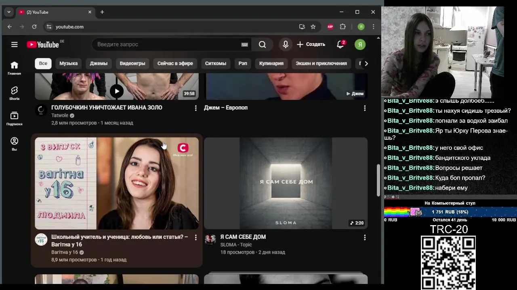
Task: Open the Я САМ СЕБЕ ДОМ title link
Action: click(x=243, y=237)
